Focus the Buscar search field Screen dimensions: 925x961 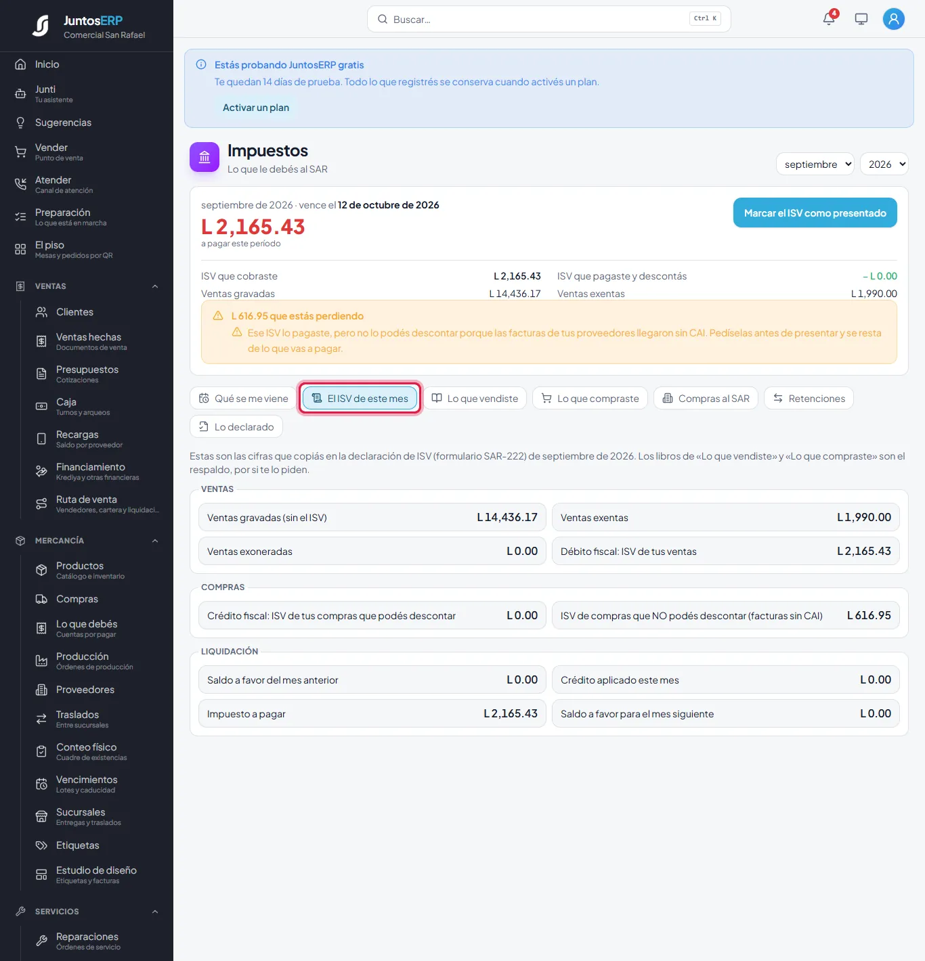click(548, 19)
